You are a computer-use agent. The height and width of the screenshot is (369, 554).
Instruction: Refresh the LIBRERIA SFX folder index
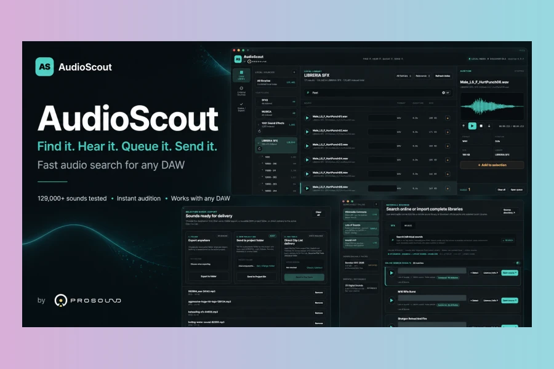coord(259,149)
